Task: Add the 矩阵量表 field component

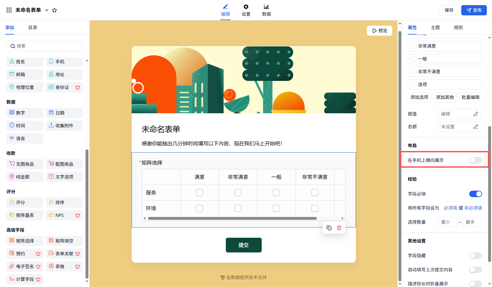Action: [25, 215]
